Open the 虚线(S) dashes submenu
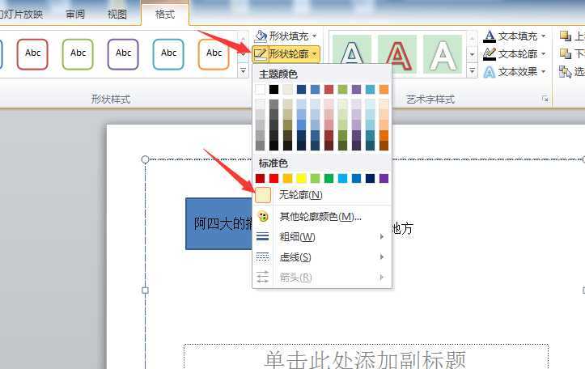585x369 pixels. [322, 257]
